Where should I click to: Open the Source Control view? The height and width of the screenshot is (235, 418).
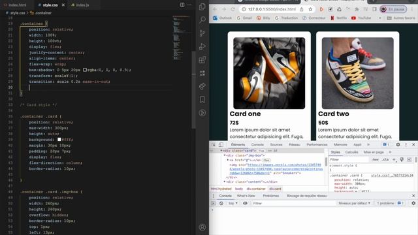[x=202, y=33]
